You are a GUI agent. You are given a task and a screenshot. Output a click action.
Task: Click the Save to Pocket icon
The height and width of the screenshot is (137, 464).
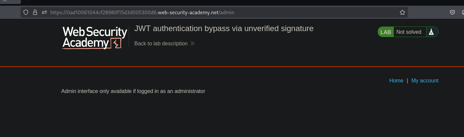tap(452, 13)
